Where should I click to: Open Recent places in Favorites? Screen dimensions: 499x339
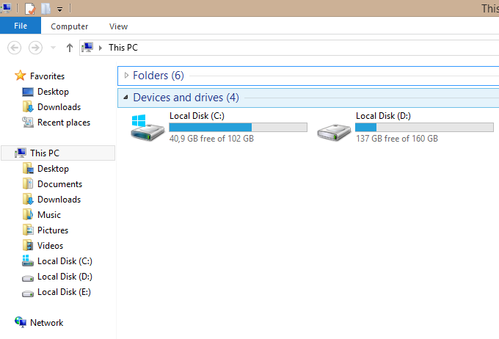[x=64, y=123]
